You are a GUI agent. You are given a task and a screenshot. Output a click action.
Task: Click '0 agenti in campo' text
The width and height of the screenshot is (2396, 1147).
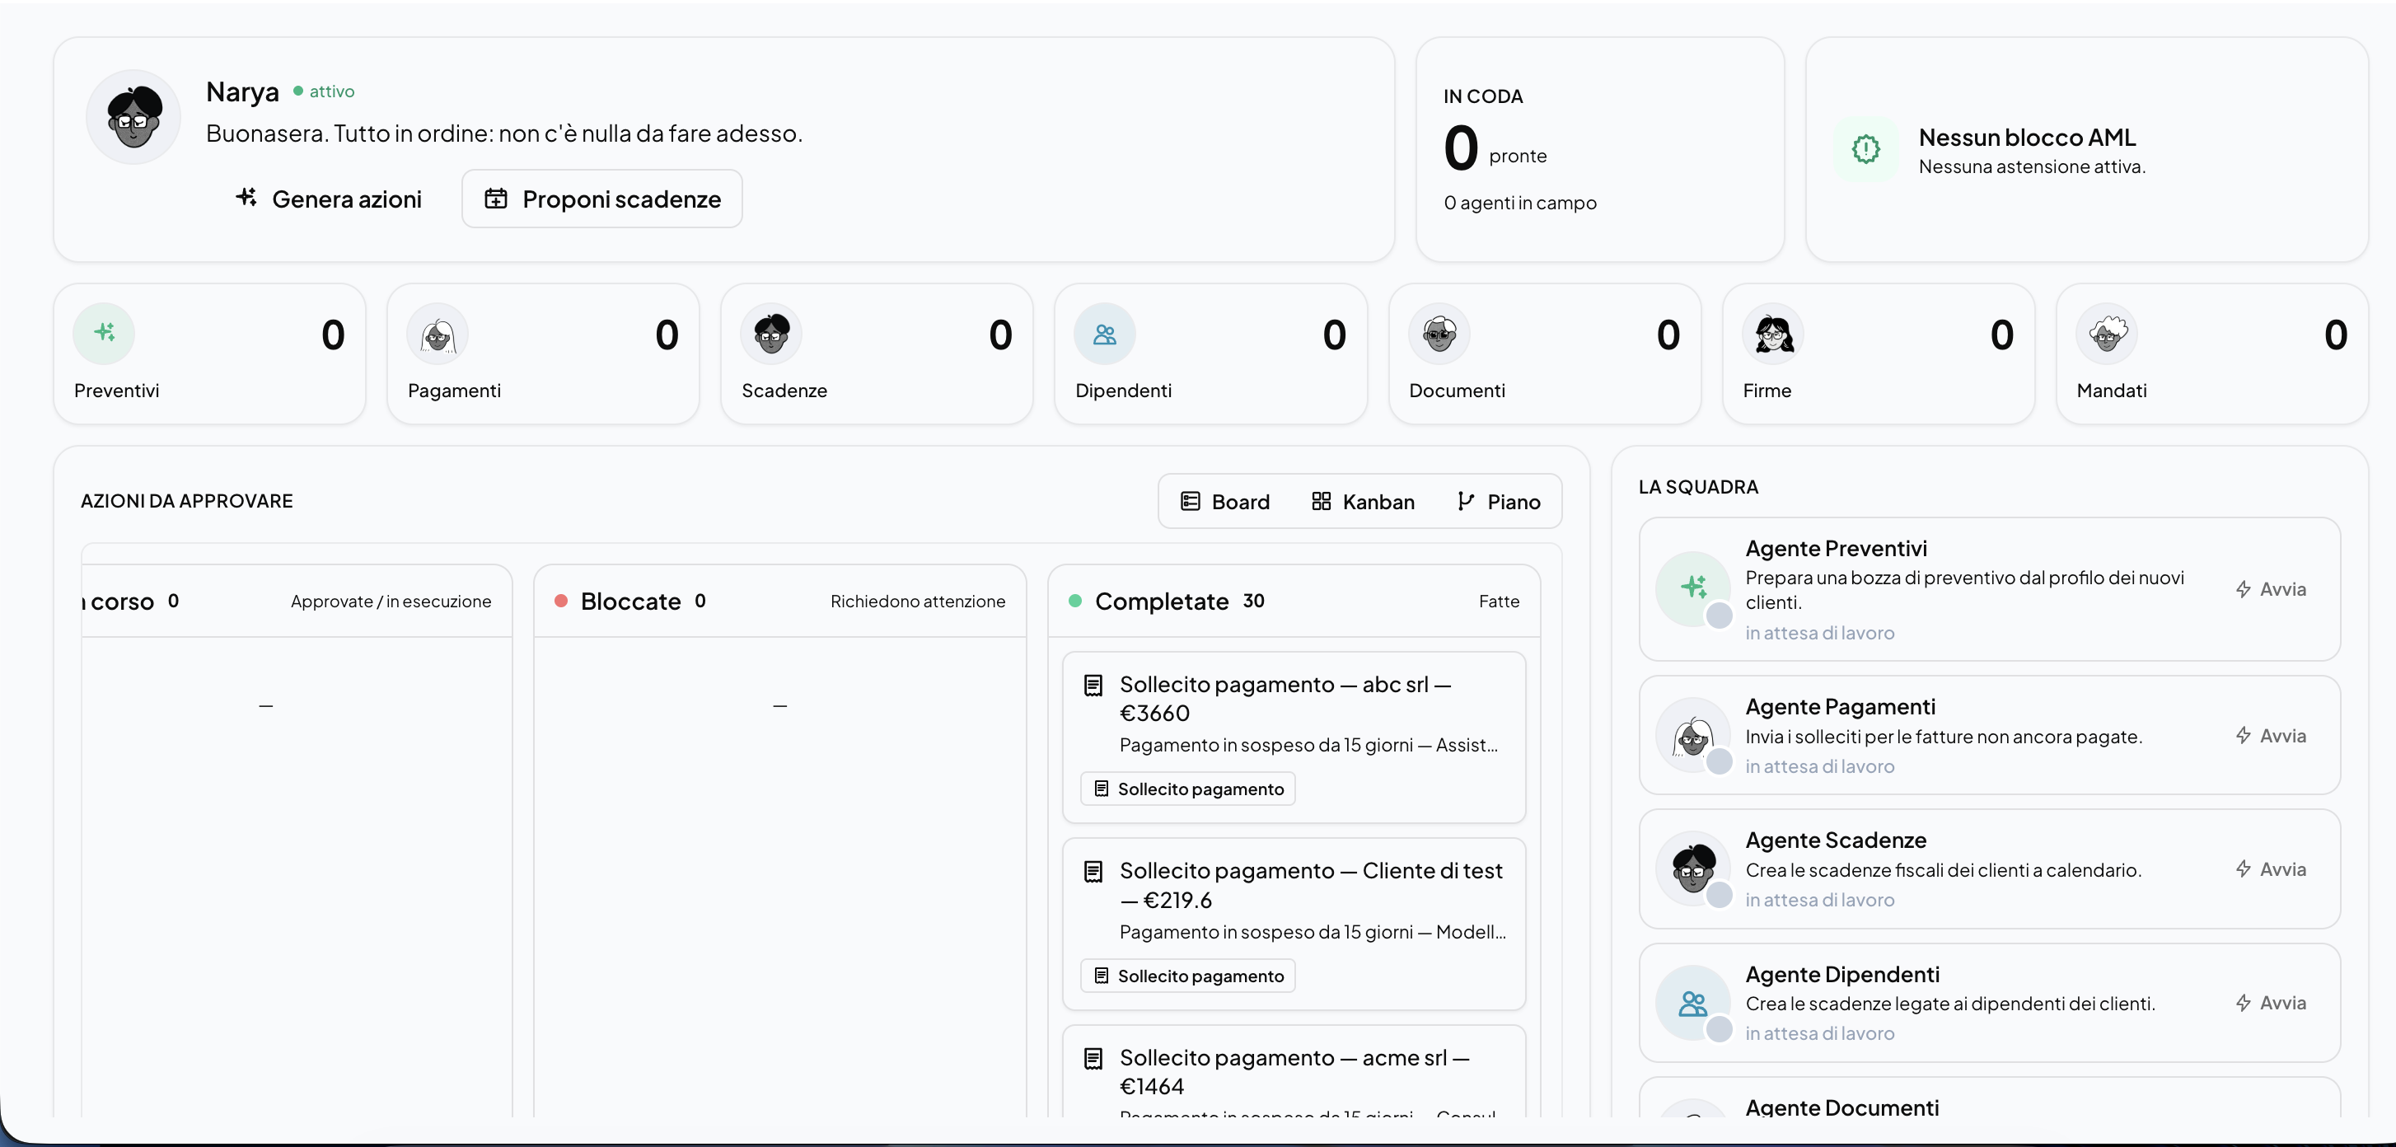coord(1520,203)
